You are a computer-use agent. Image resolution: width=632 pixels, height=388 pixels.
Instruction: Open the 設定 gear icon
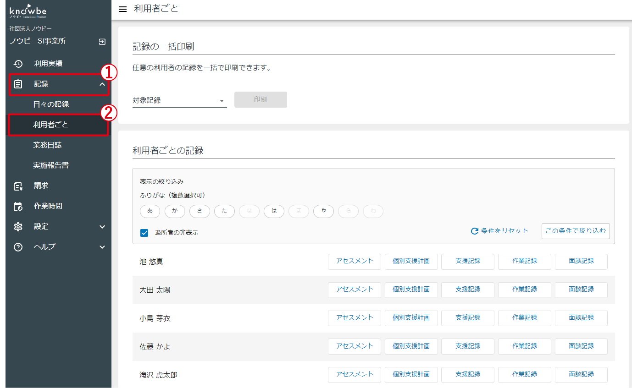(x=18, y=226)
